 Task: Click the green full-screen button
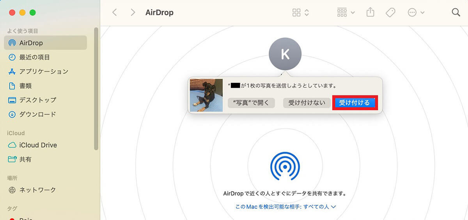(33, 12)
